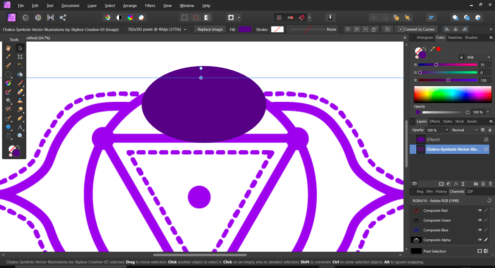Image resolution: width=495 pixels, height=268 pixels.
Task: Select the Crop tool
Action: pos(20,57)
